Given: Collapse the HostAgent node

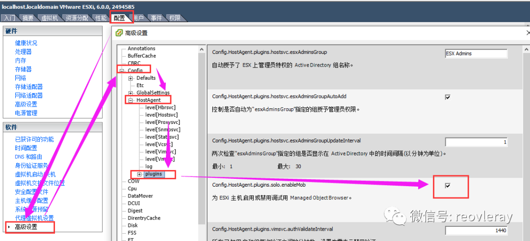Looking at the screenshot, I should pyautogui.click(x=131, y=100).
